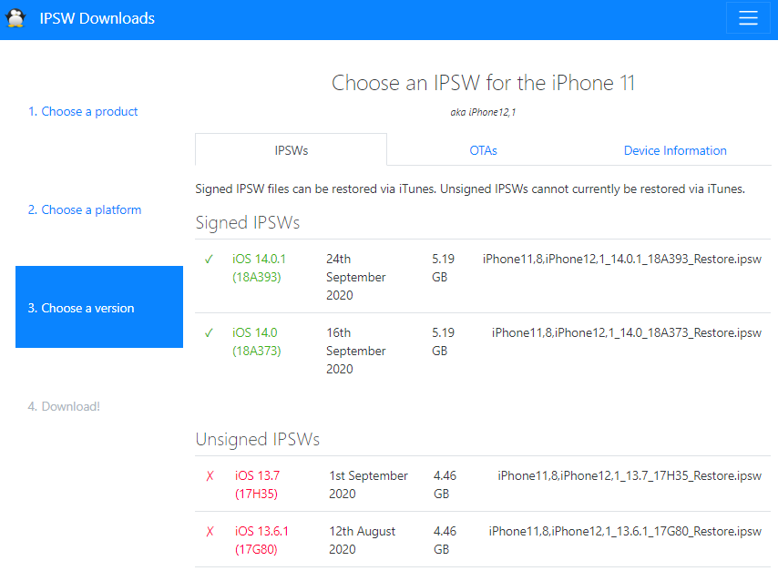The height and width of the screenshot is (571, 778).
Task: Open the Device Information tab
Action: pos(675,150)
